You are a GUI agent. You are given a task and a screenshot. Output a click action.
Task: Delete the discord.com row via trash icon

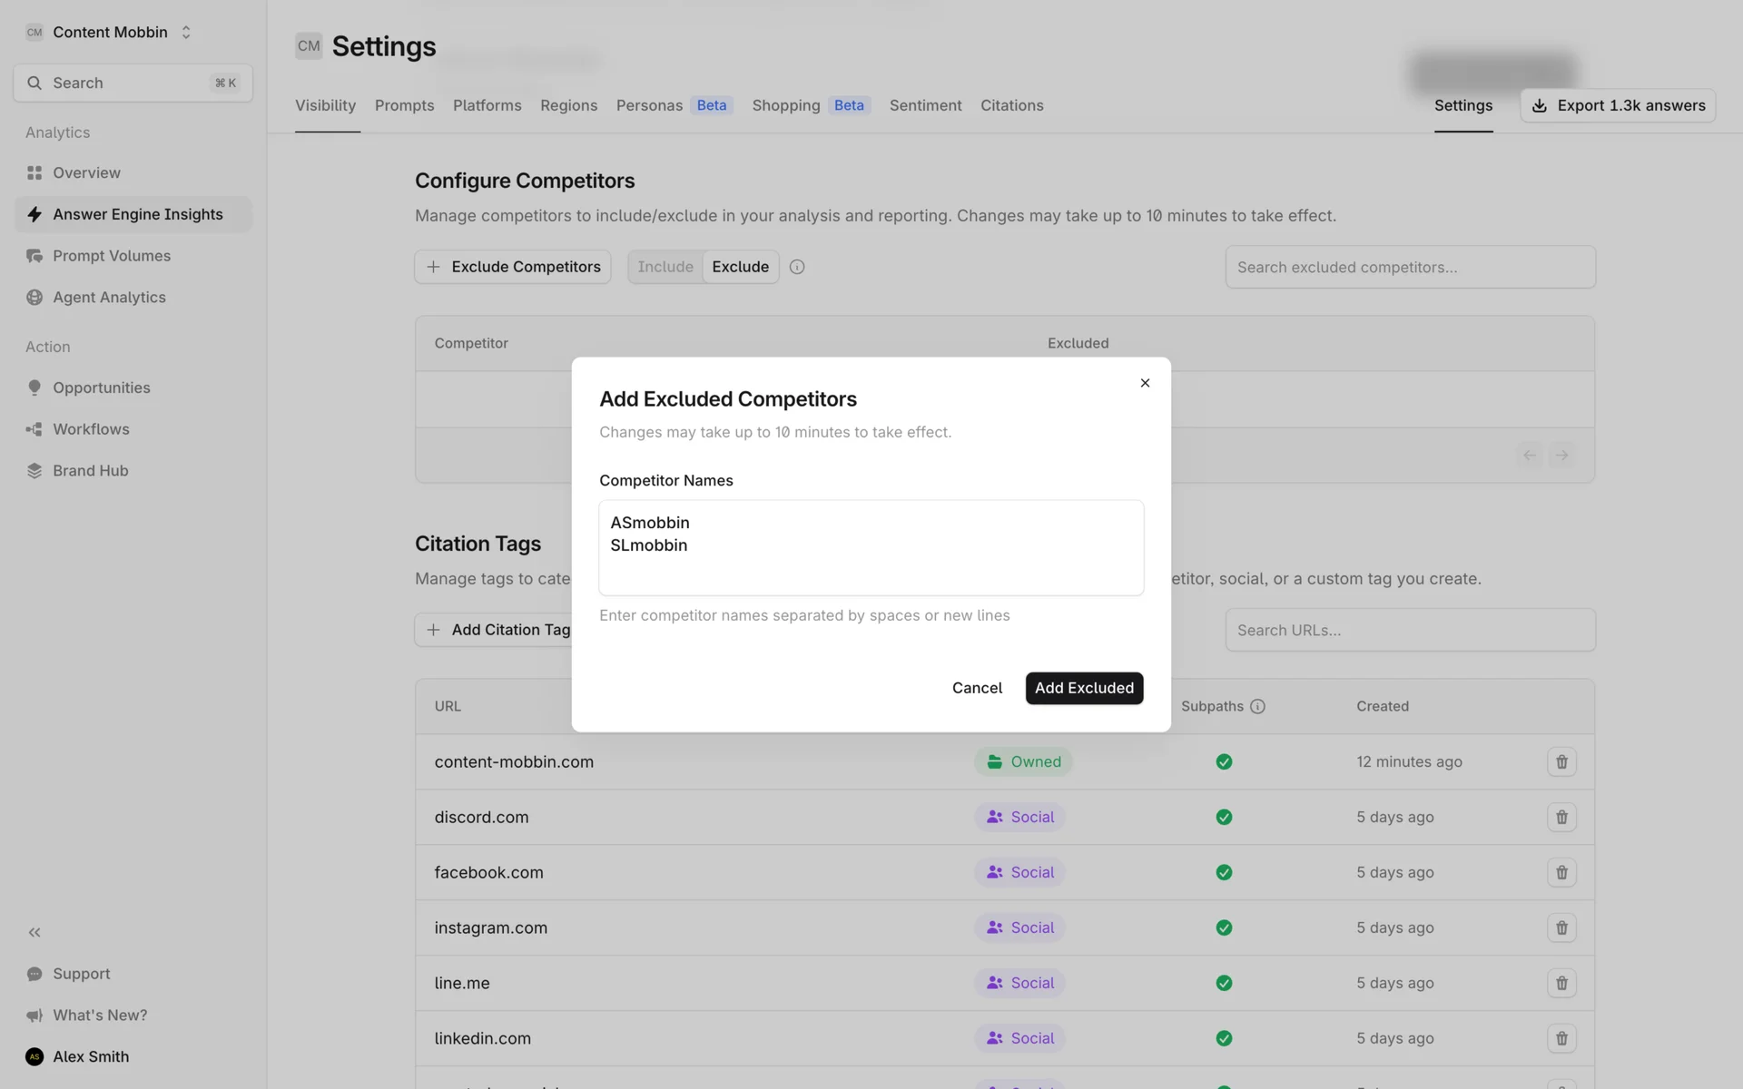pos(1561,818)
